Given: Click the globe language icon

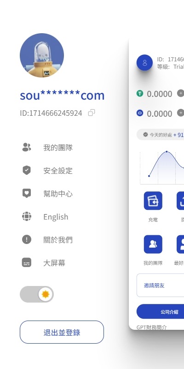Looking at the screenshot, I should point(27,216).
